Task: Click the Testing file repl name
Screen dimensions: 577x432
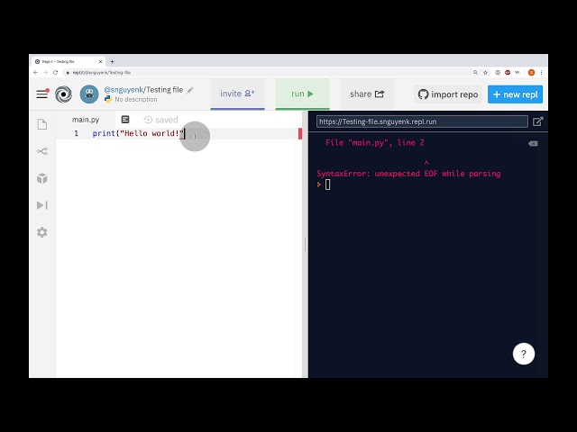Action: (x=164, y=90)
